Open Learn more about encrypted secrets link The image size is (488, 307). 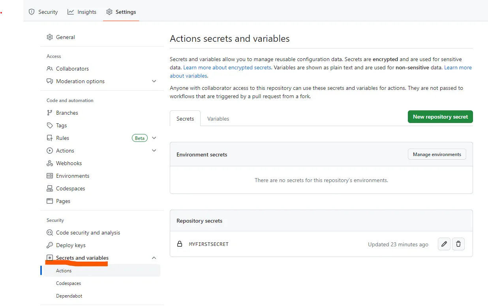227,67
